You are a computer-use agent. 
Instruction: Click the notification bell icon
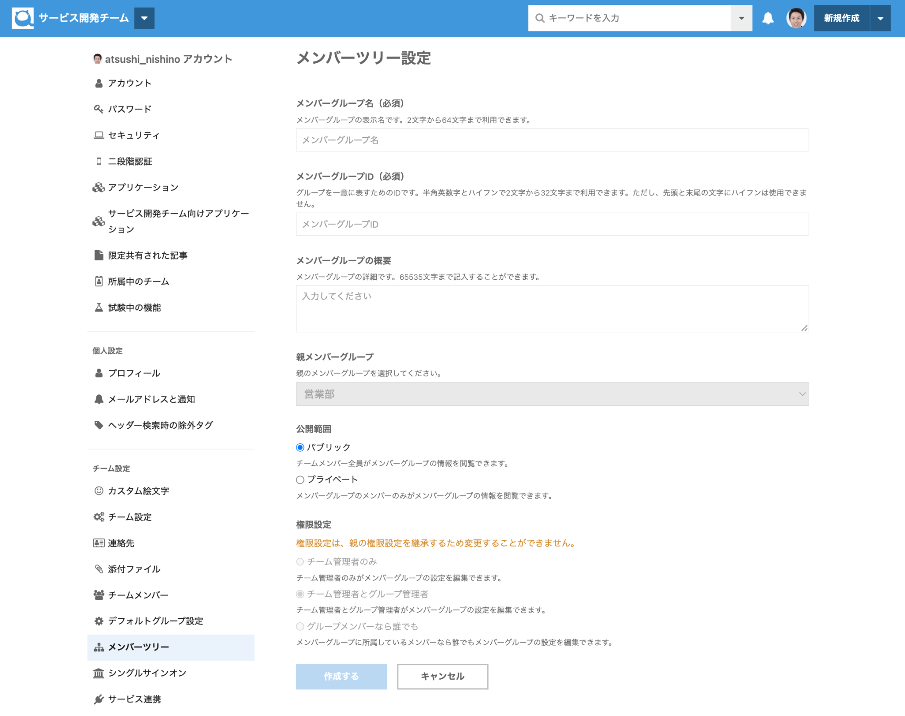(768, 18)
